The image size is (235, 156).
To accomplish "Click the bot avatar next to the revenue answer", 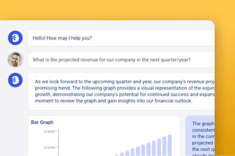I will pos(15,80).
